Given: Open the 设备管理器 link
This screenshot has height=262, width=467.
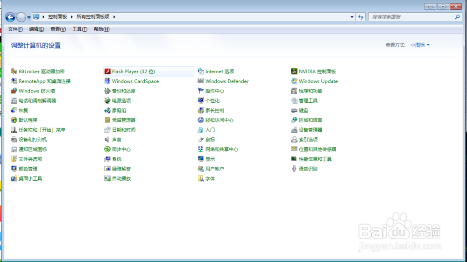Looking at the screenshot, I should click(311, 130).
